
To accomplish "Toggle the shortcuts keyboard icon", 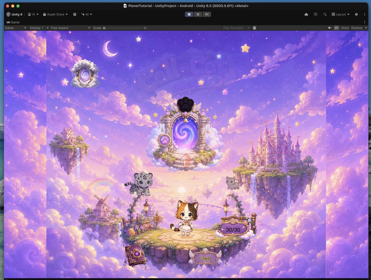I will tap(337, 28).
